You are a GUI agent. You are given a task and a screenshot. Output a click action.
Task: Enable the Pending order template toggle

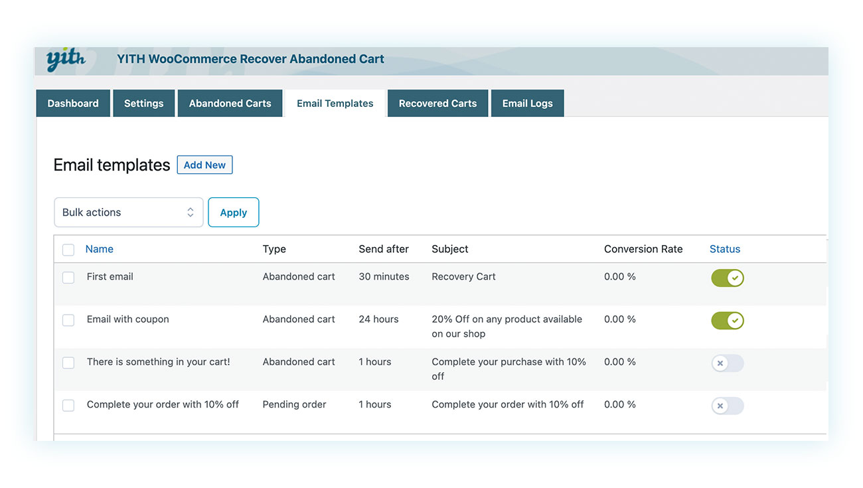(728, 406)
